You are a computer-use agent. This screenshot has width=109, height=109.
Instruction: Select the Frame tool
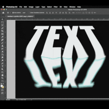click(3, 34)
